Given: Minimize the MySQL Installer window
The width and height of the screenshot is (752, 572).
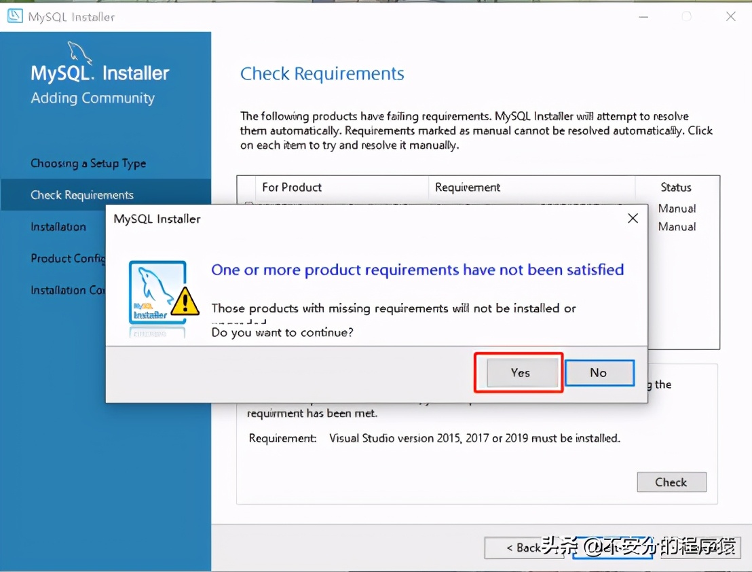Looking at the screenshot, I should pyautogui.click(x=643, y=17).
